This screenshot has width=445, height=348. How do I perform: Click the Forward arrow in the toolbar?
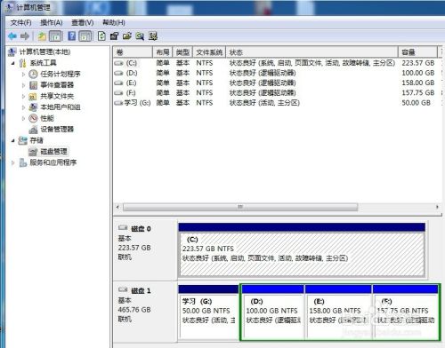pos(25,36)
